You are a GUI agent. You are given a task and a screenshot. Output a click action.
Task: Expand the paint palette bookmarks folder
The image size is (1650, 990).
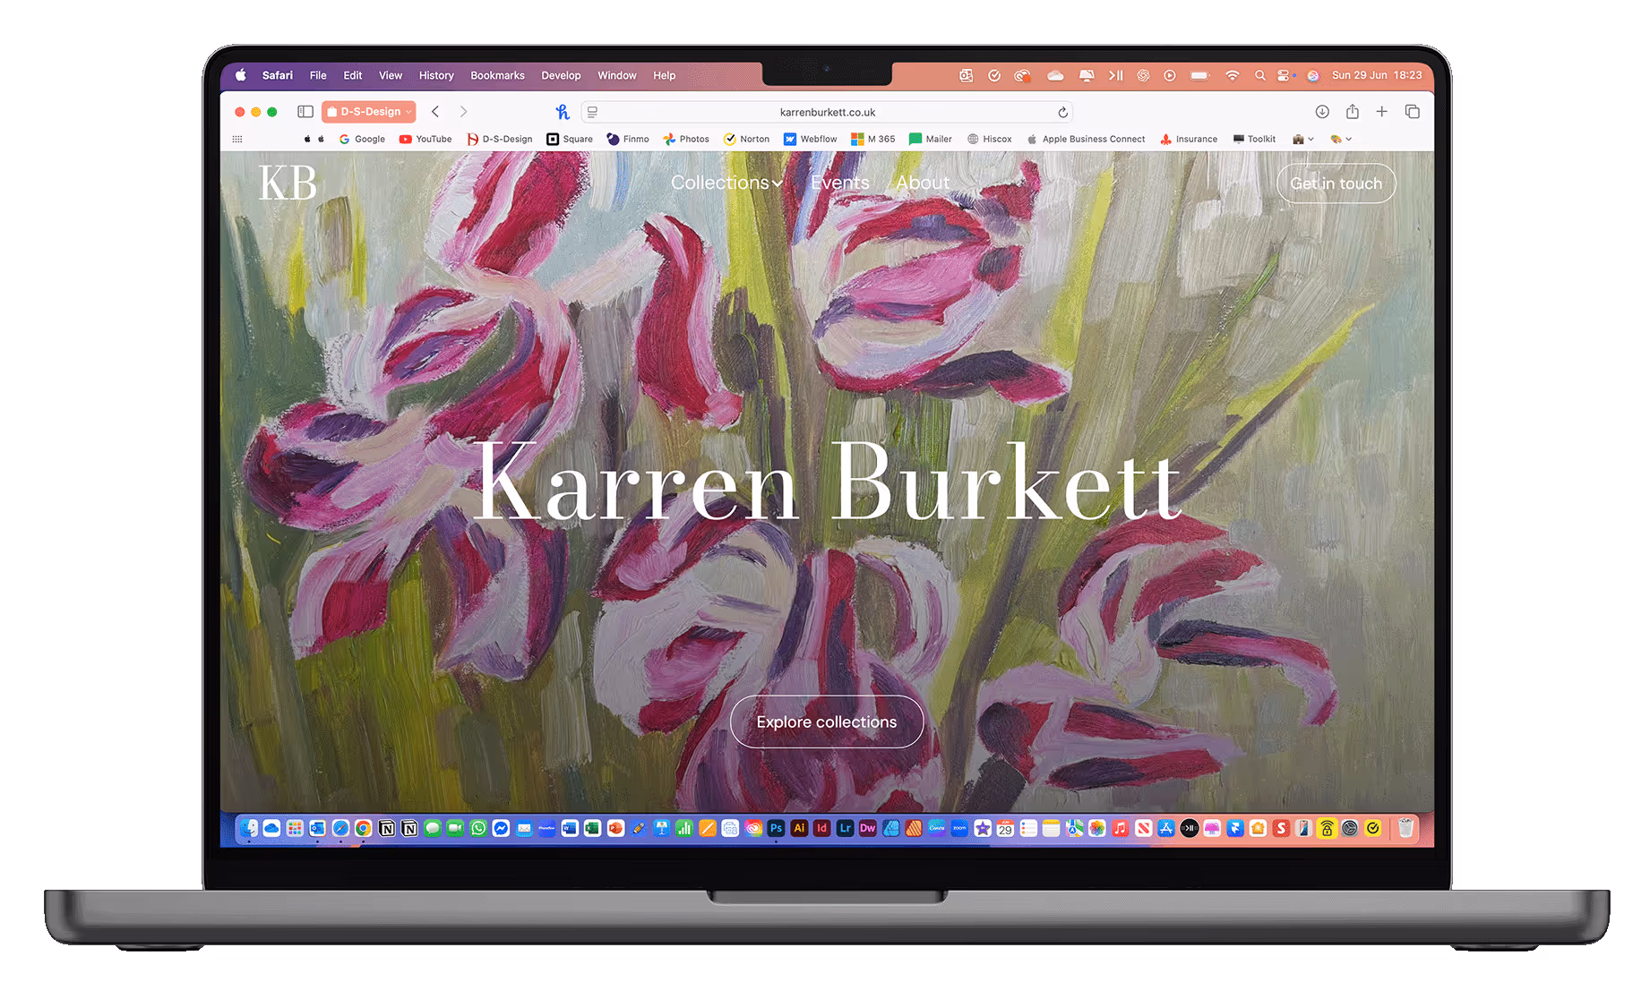(1340, 139)
